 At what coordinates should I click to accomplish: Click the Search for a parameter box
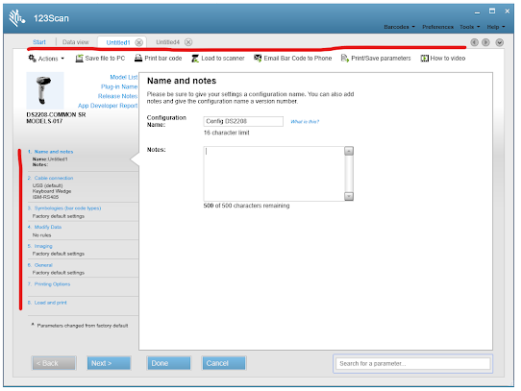[x=412, y=364]
